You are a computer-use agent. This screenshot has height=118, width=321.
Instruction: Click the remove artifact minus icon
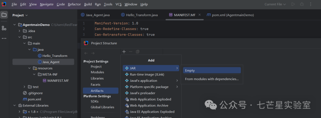(130, 52)
